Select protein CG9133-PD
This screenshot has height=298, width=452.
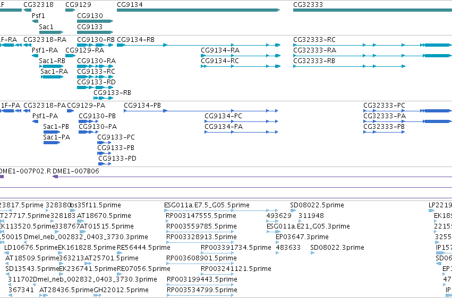click(105, 164)
